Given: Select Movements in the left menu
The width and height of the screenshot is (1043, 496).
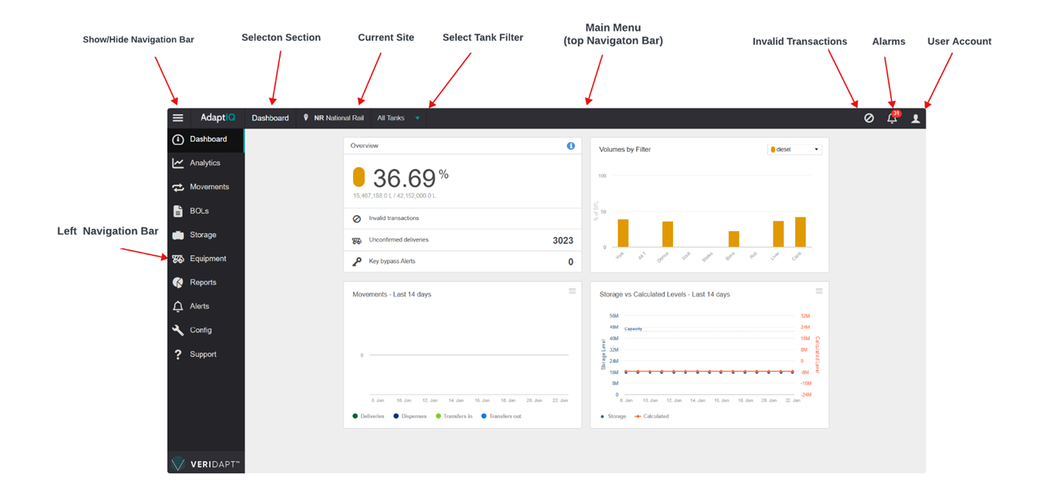Looking at the screenshot, I should click(x=209, y=187).
